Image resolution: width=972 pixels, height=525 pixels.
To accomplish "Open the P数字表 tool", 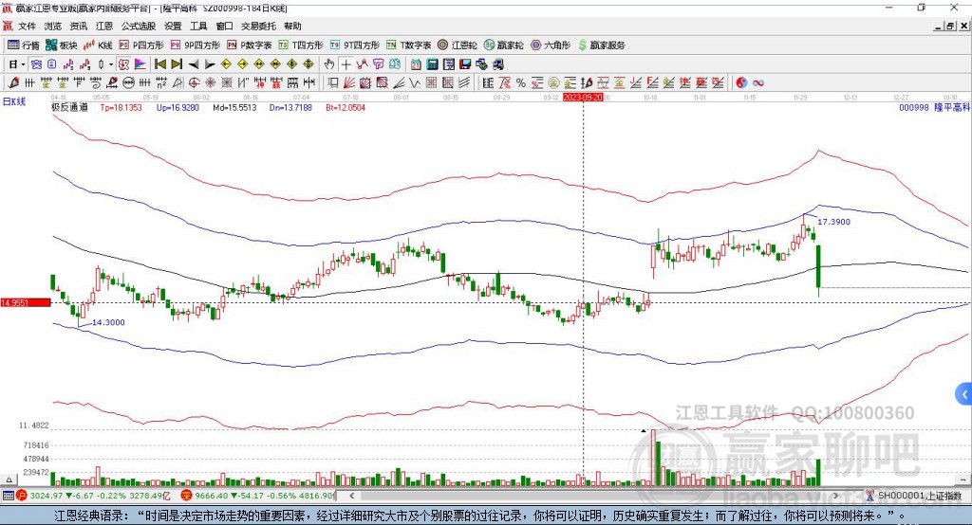I will click(x=250, y=45).
